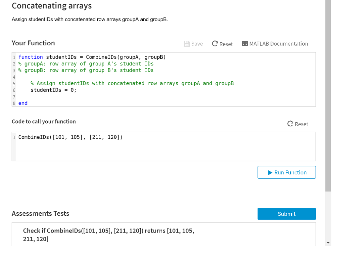This screenshot has height=256, width=339.
Task: Click the Reset label next to Your Function
Action: coord(226,43)
